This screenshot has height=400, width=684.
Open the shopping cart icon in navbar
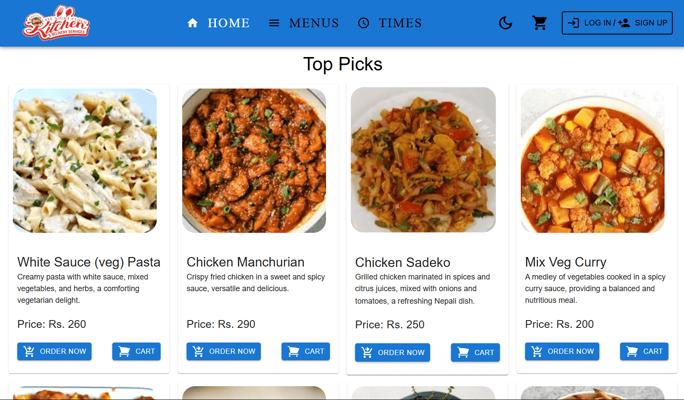[x=539, y=23]
